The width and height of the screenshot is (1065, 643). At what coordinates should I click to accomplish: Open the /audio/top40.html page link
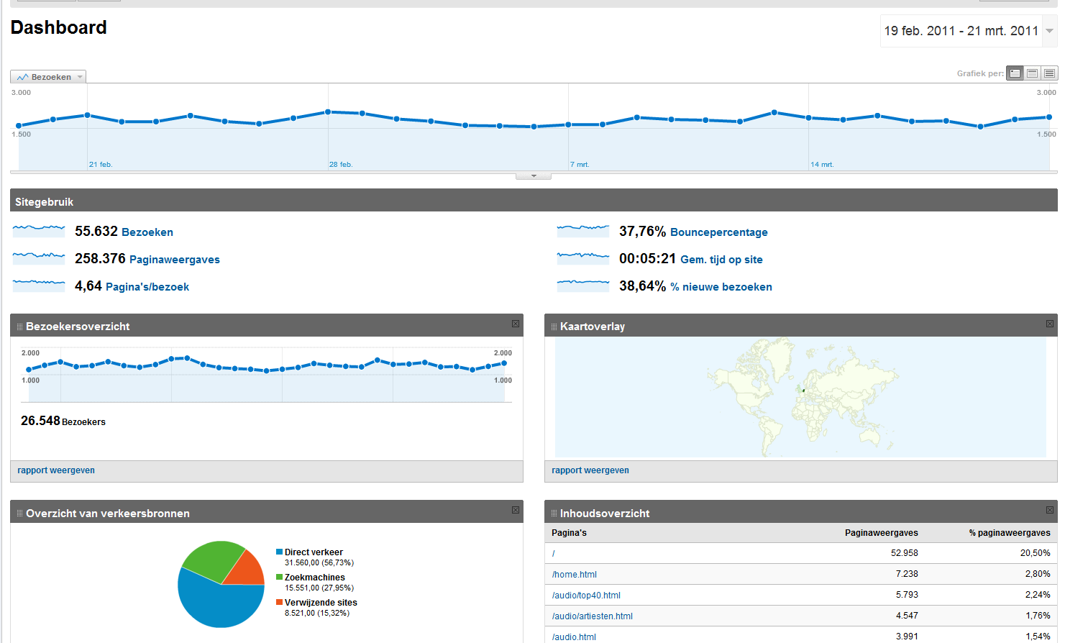pos(586,596)
